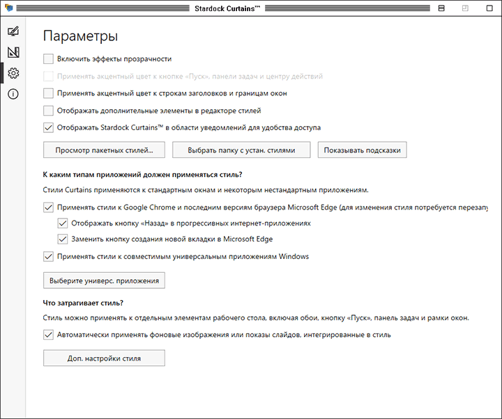The image size is (502, 419).
Task: Toggle accent color for title bars and window borders
Action: click(48, 93)
